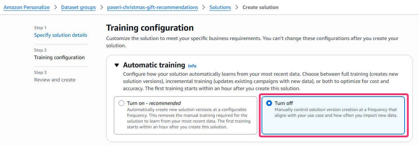419x146 pixels.
Task: Open paseri-christmas-gift-recommendations breadcrumb
Action: tap(152, 7)
